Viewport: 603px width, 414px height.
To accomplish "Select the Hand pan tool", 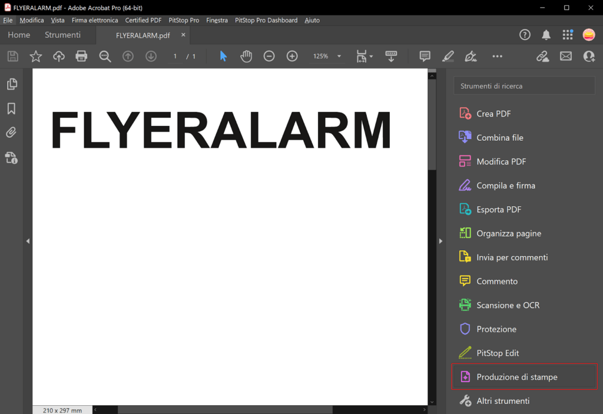I will (246, 56).
